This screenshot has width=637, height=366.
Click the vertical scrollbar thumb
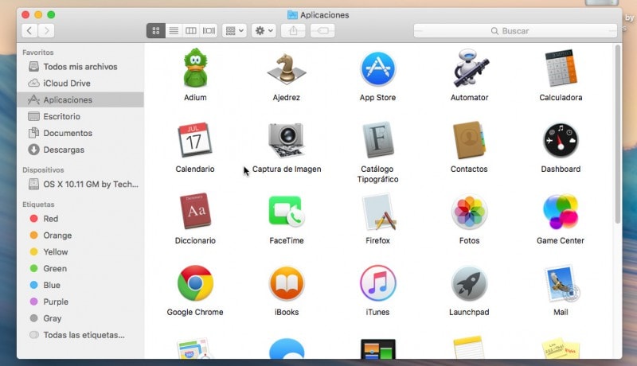point(618,134)
